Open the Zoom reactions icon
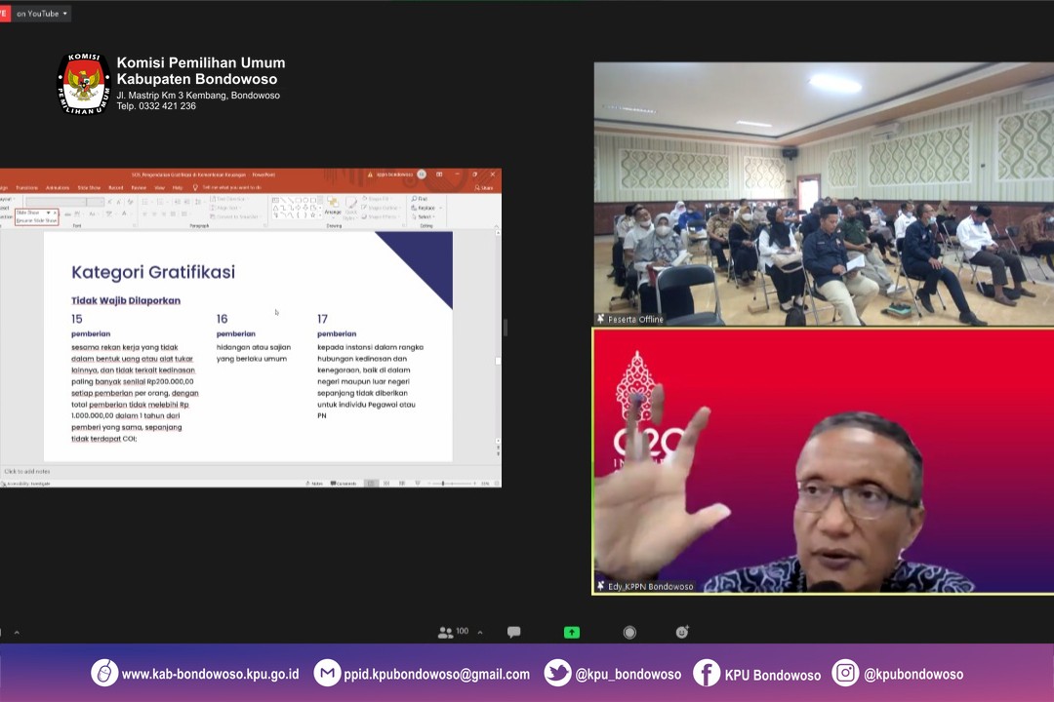 [682, 632]
